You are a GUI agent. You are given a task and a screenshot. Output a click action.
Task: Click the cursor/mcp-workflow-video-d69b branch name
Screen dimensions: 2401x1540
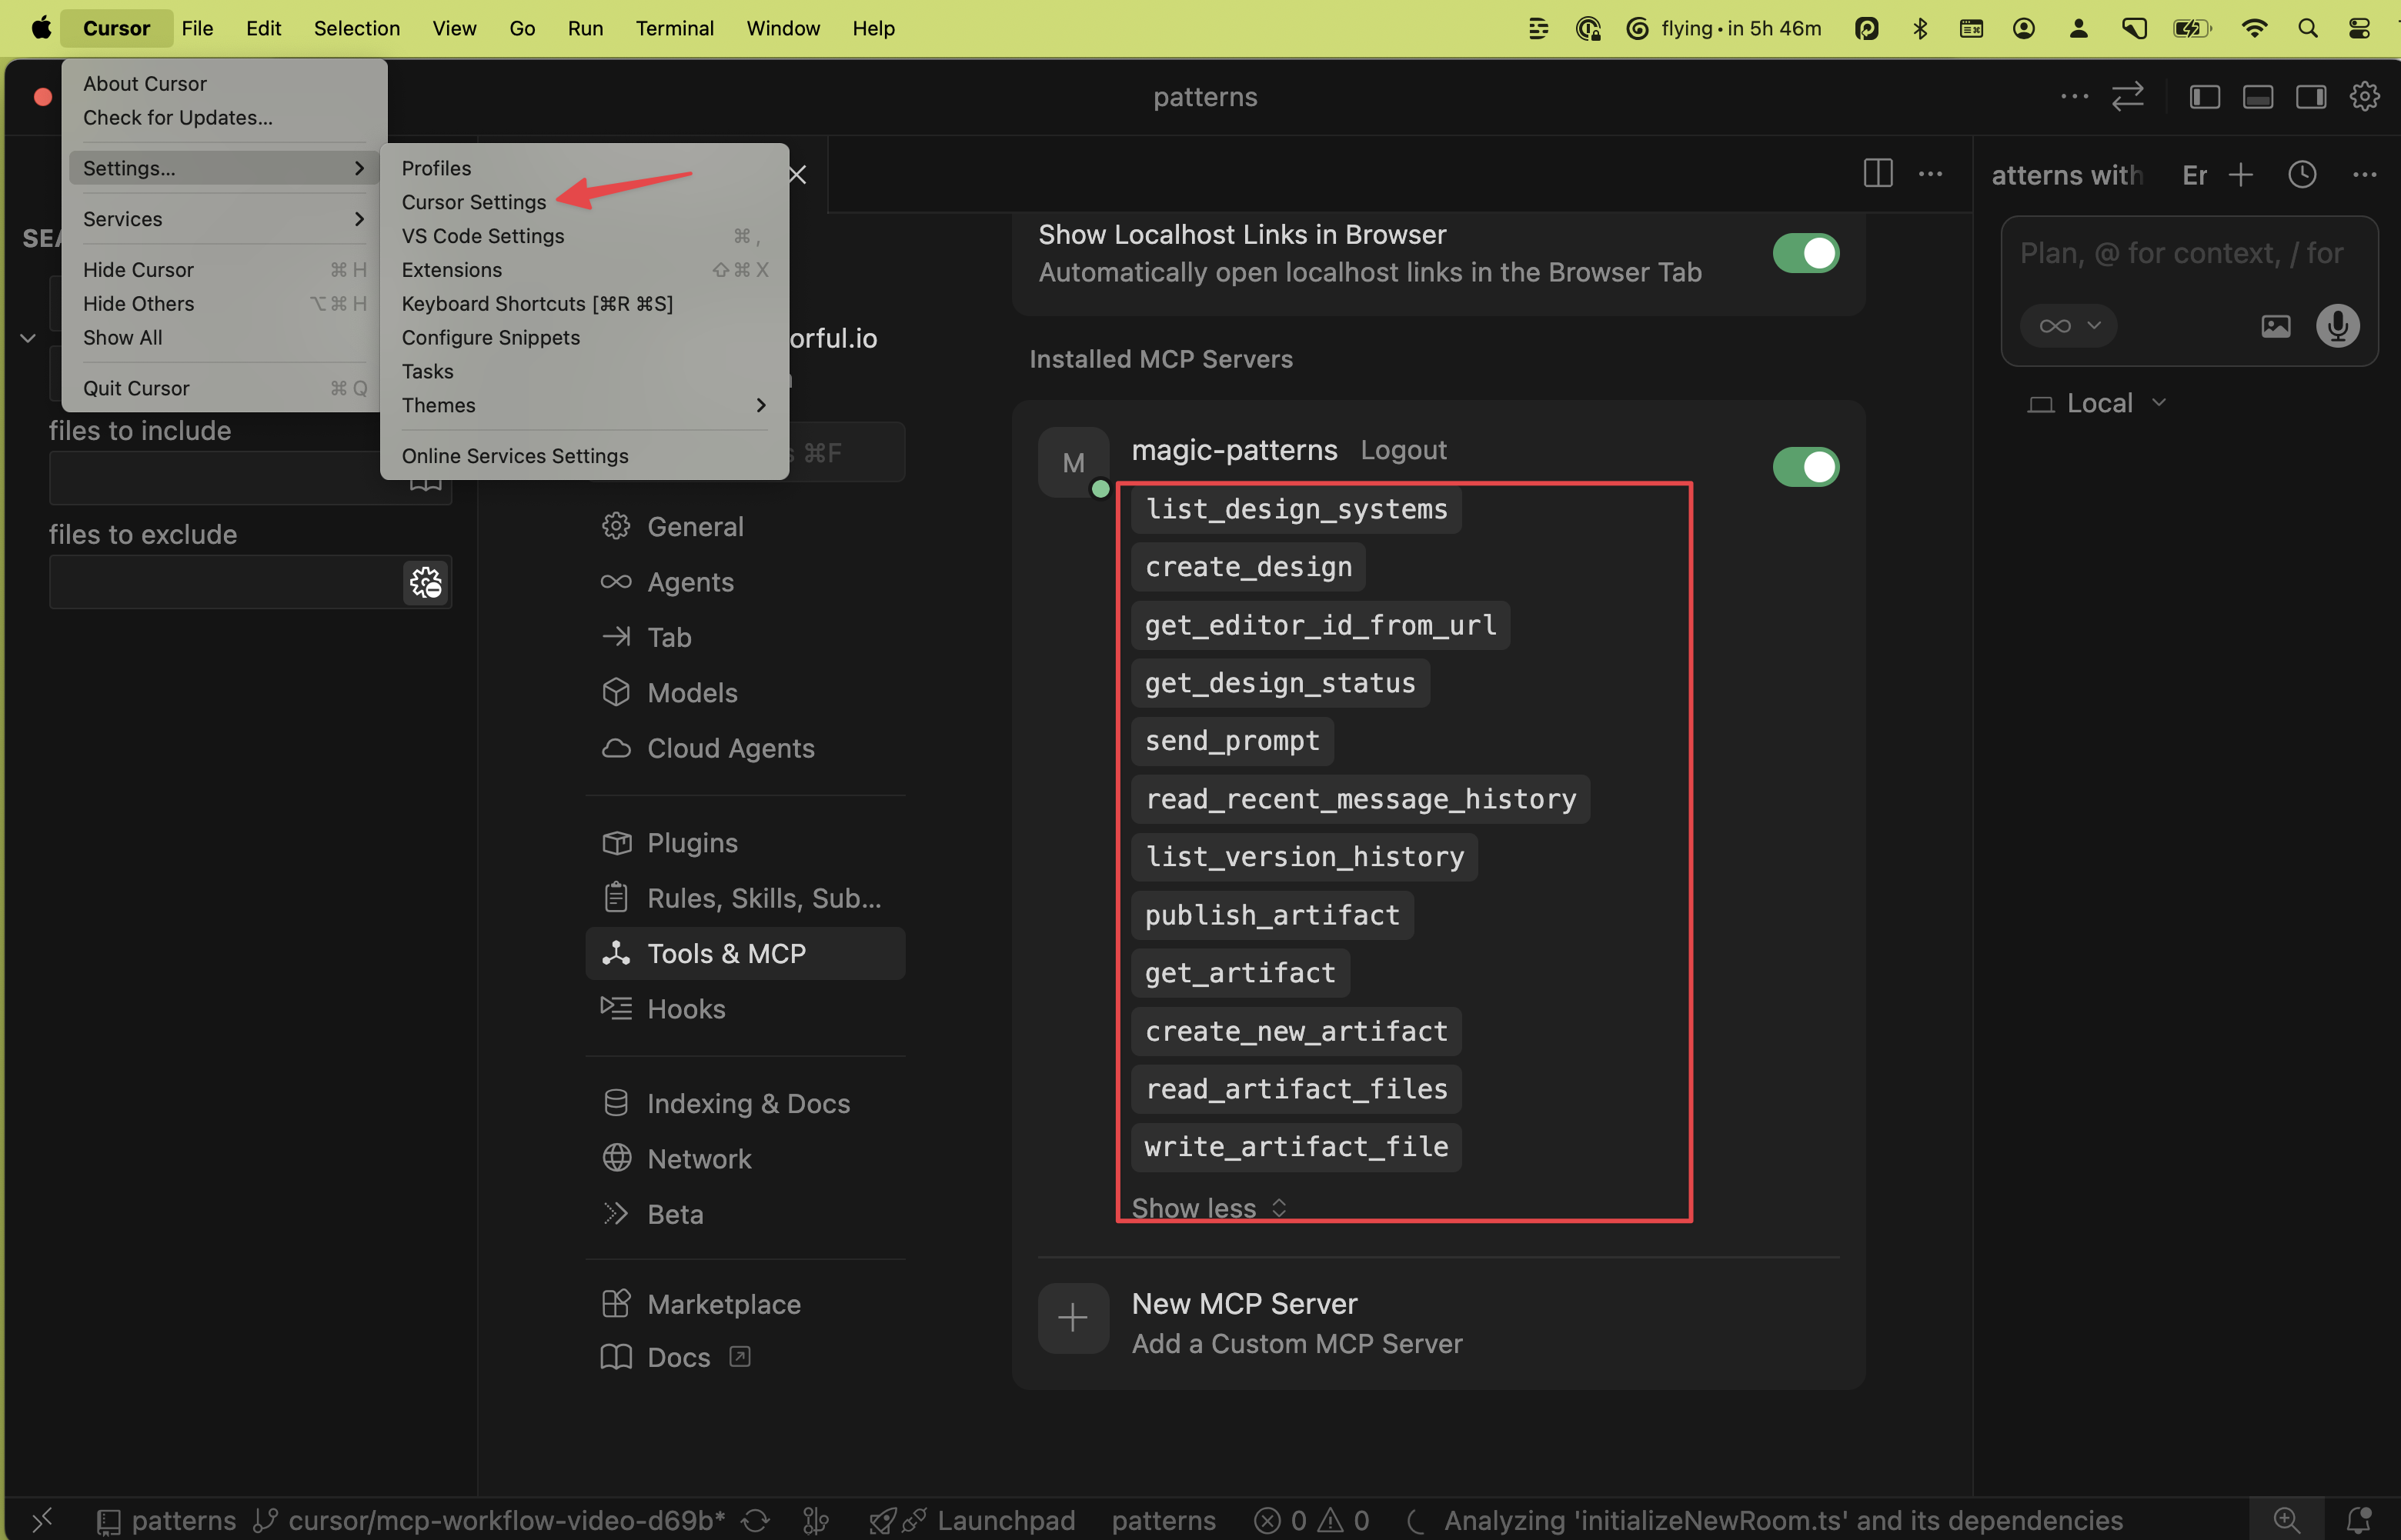click(500, 1519)
